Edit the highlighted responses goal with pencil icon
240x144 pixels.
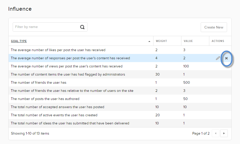click(x=218, y=58)
